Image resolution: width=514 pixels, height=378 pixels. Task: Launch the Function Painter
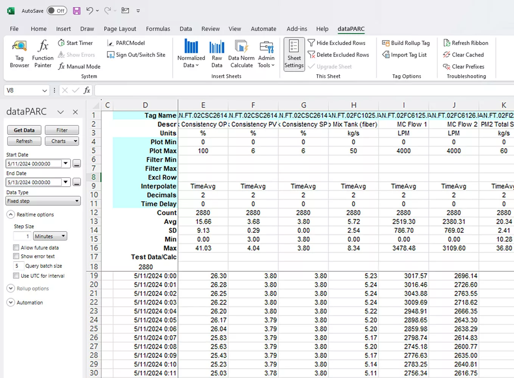(x=43, y=54)
